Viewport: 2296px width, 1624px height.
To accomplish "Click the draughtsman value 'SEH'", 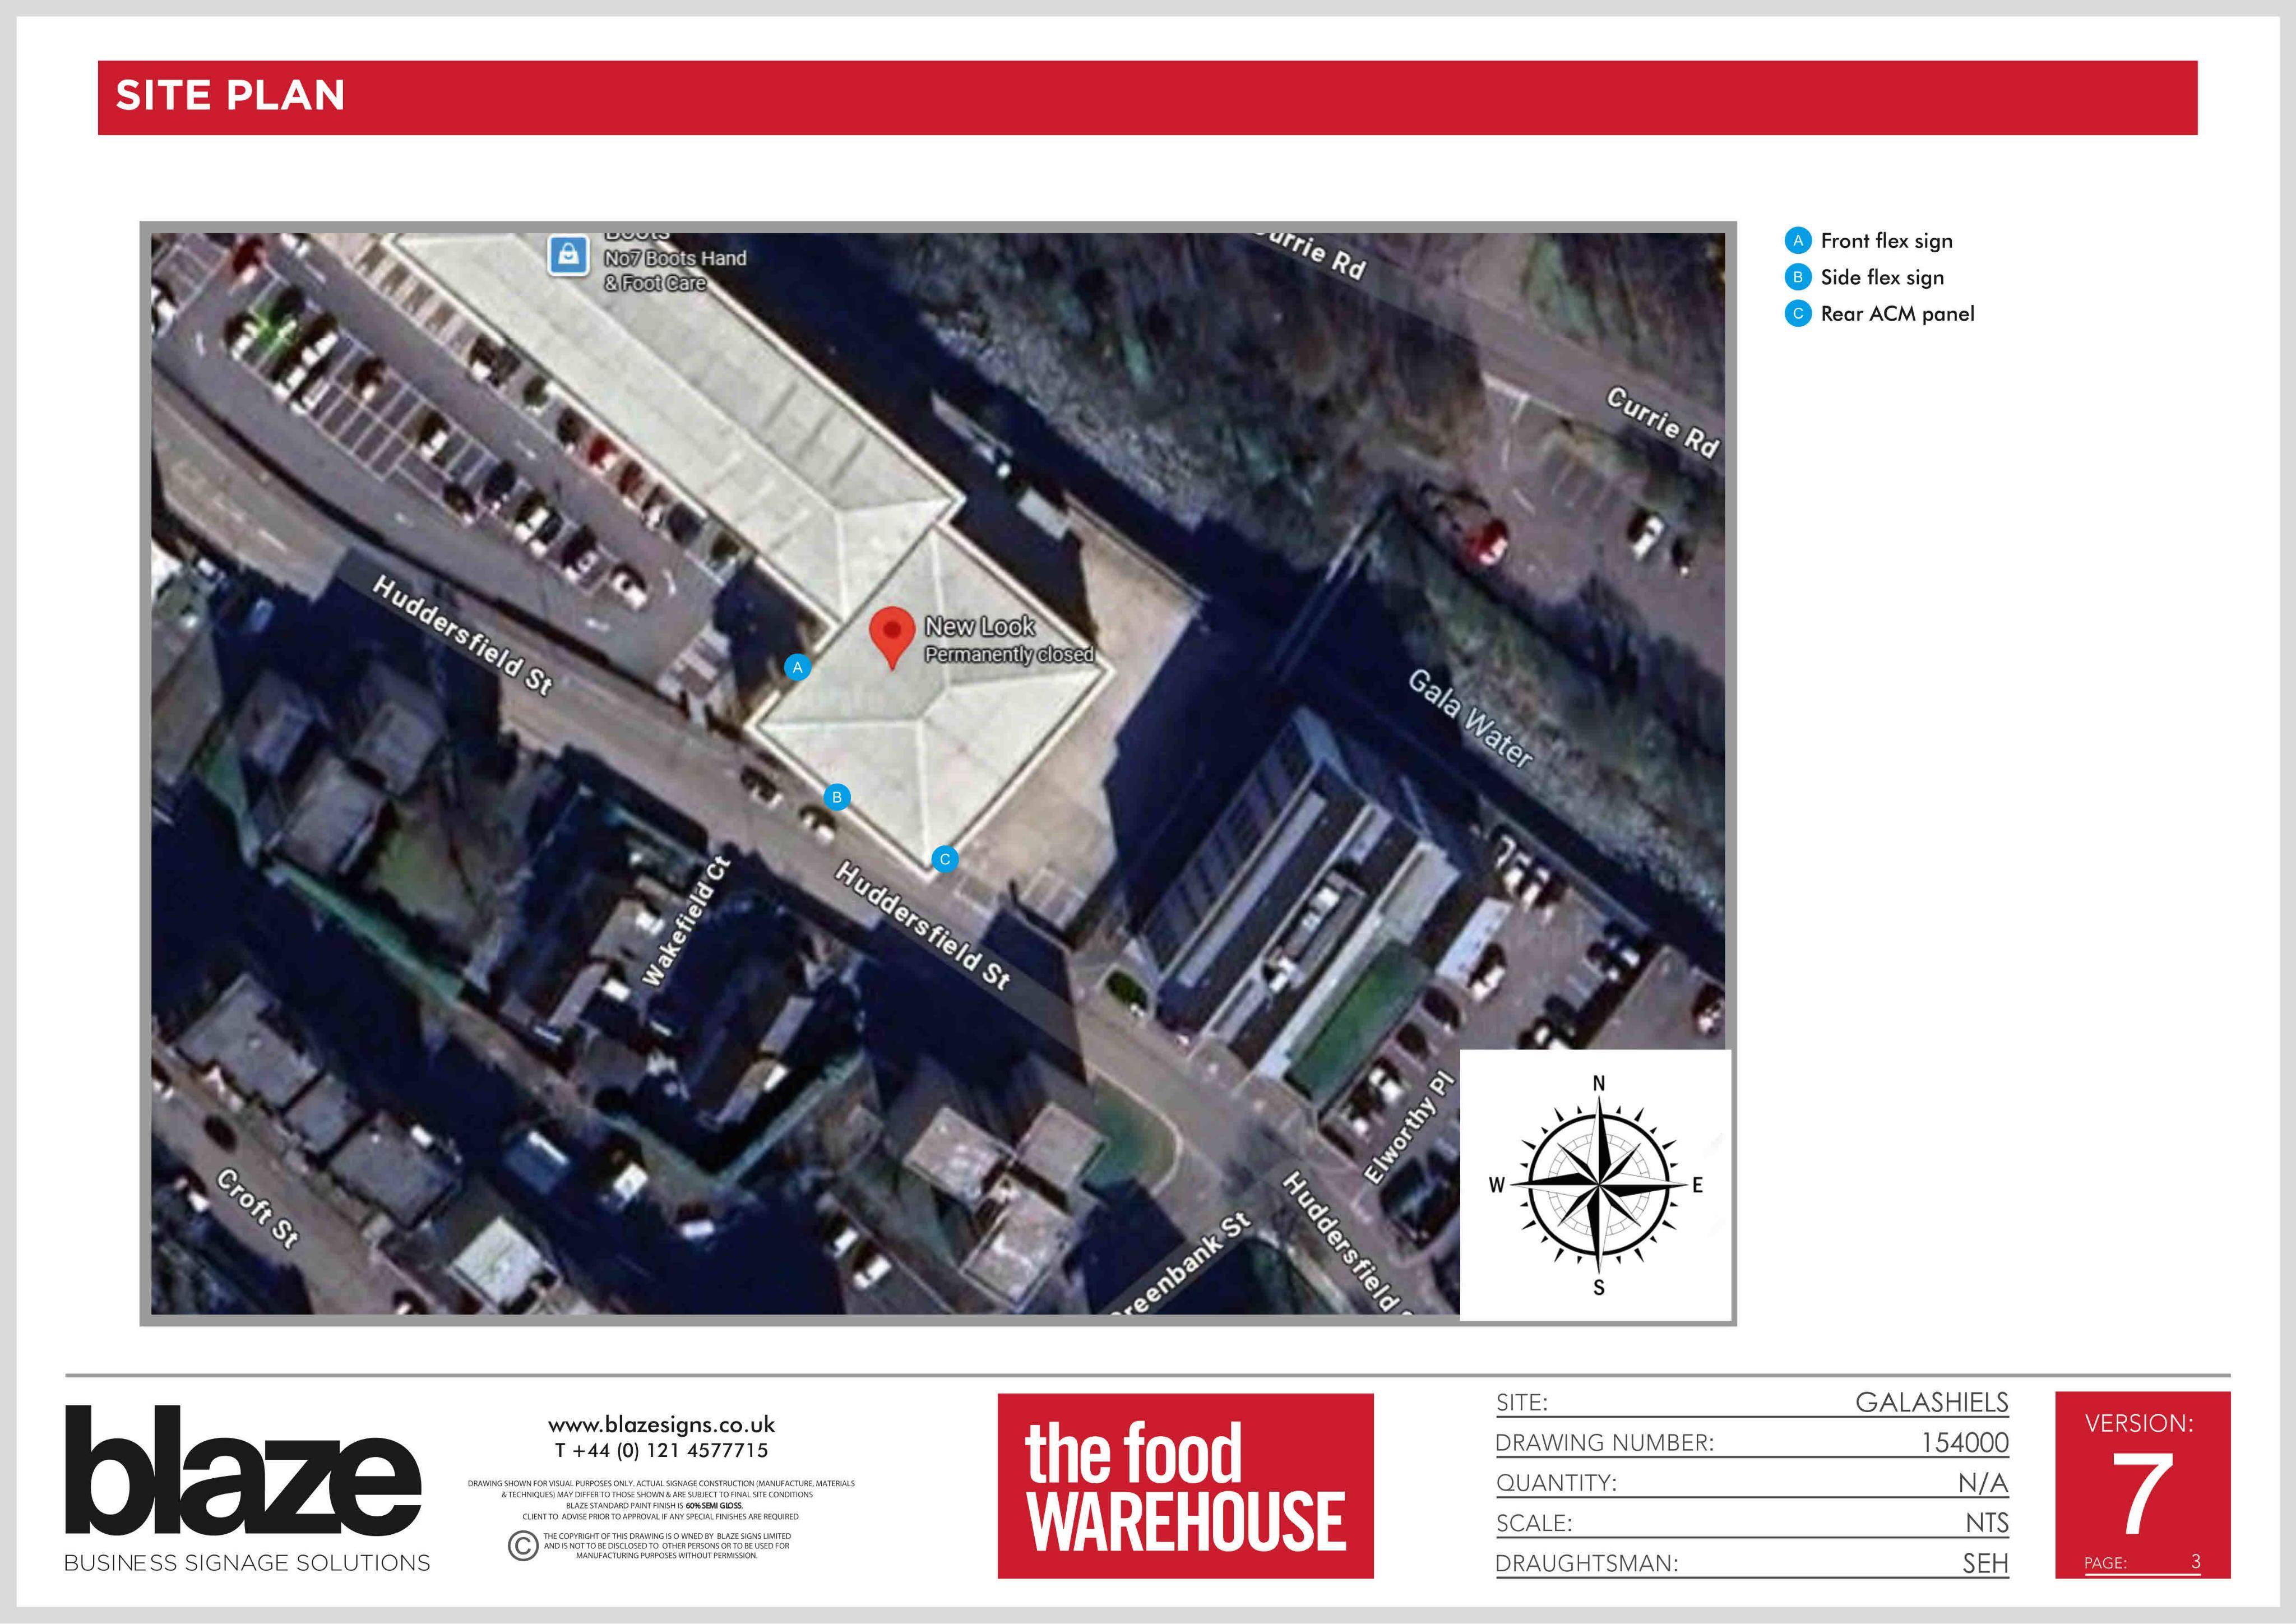I will pos(1986,1564).
